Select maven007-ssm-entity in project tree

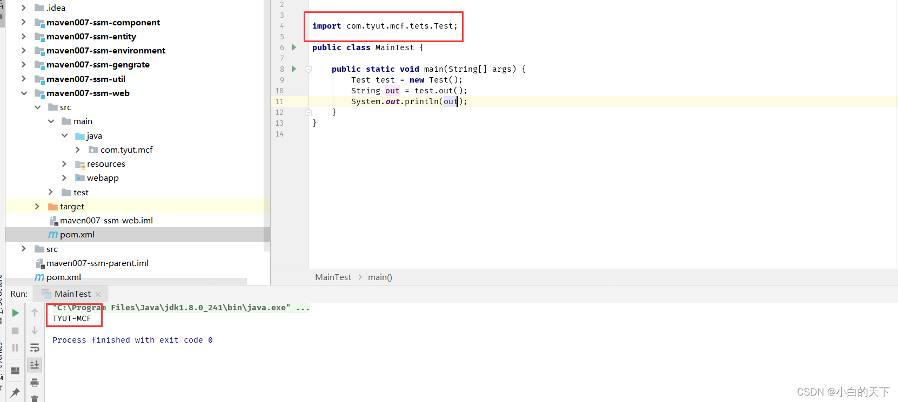(91, 36)
